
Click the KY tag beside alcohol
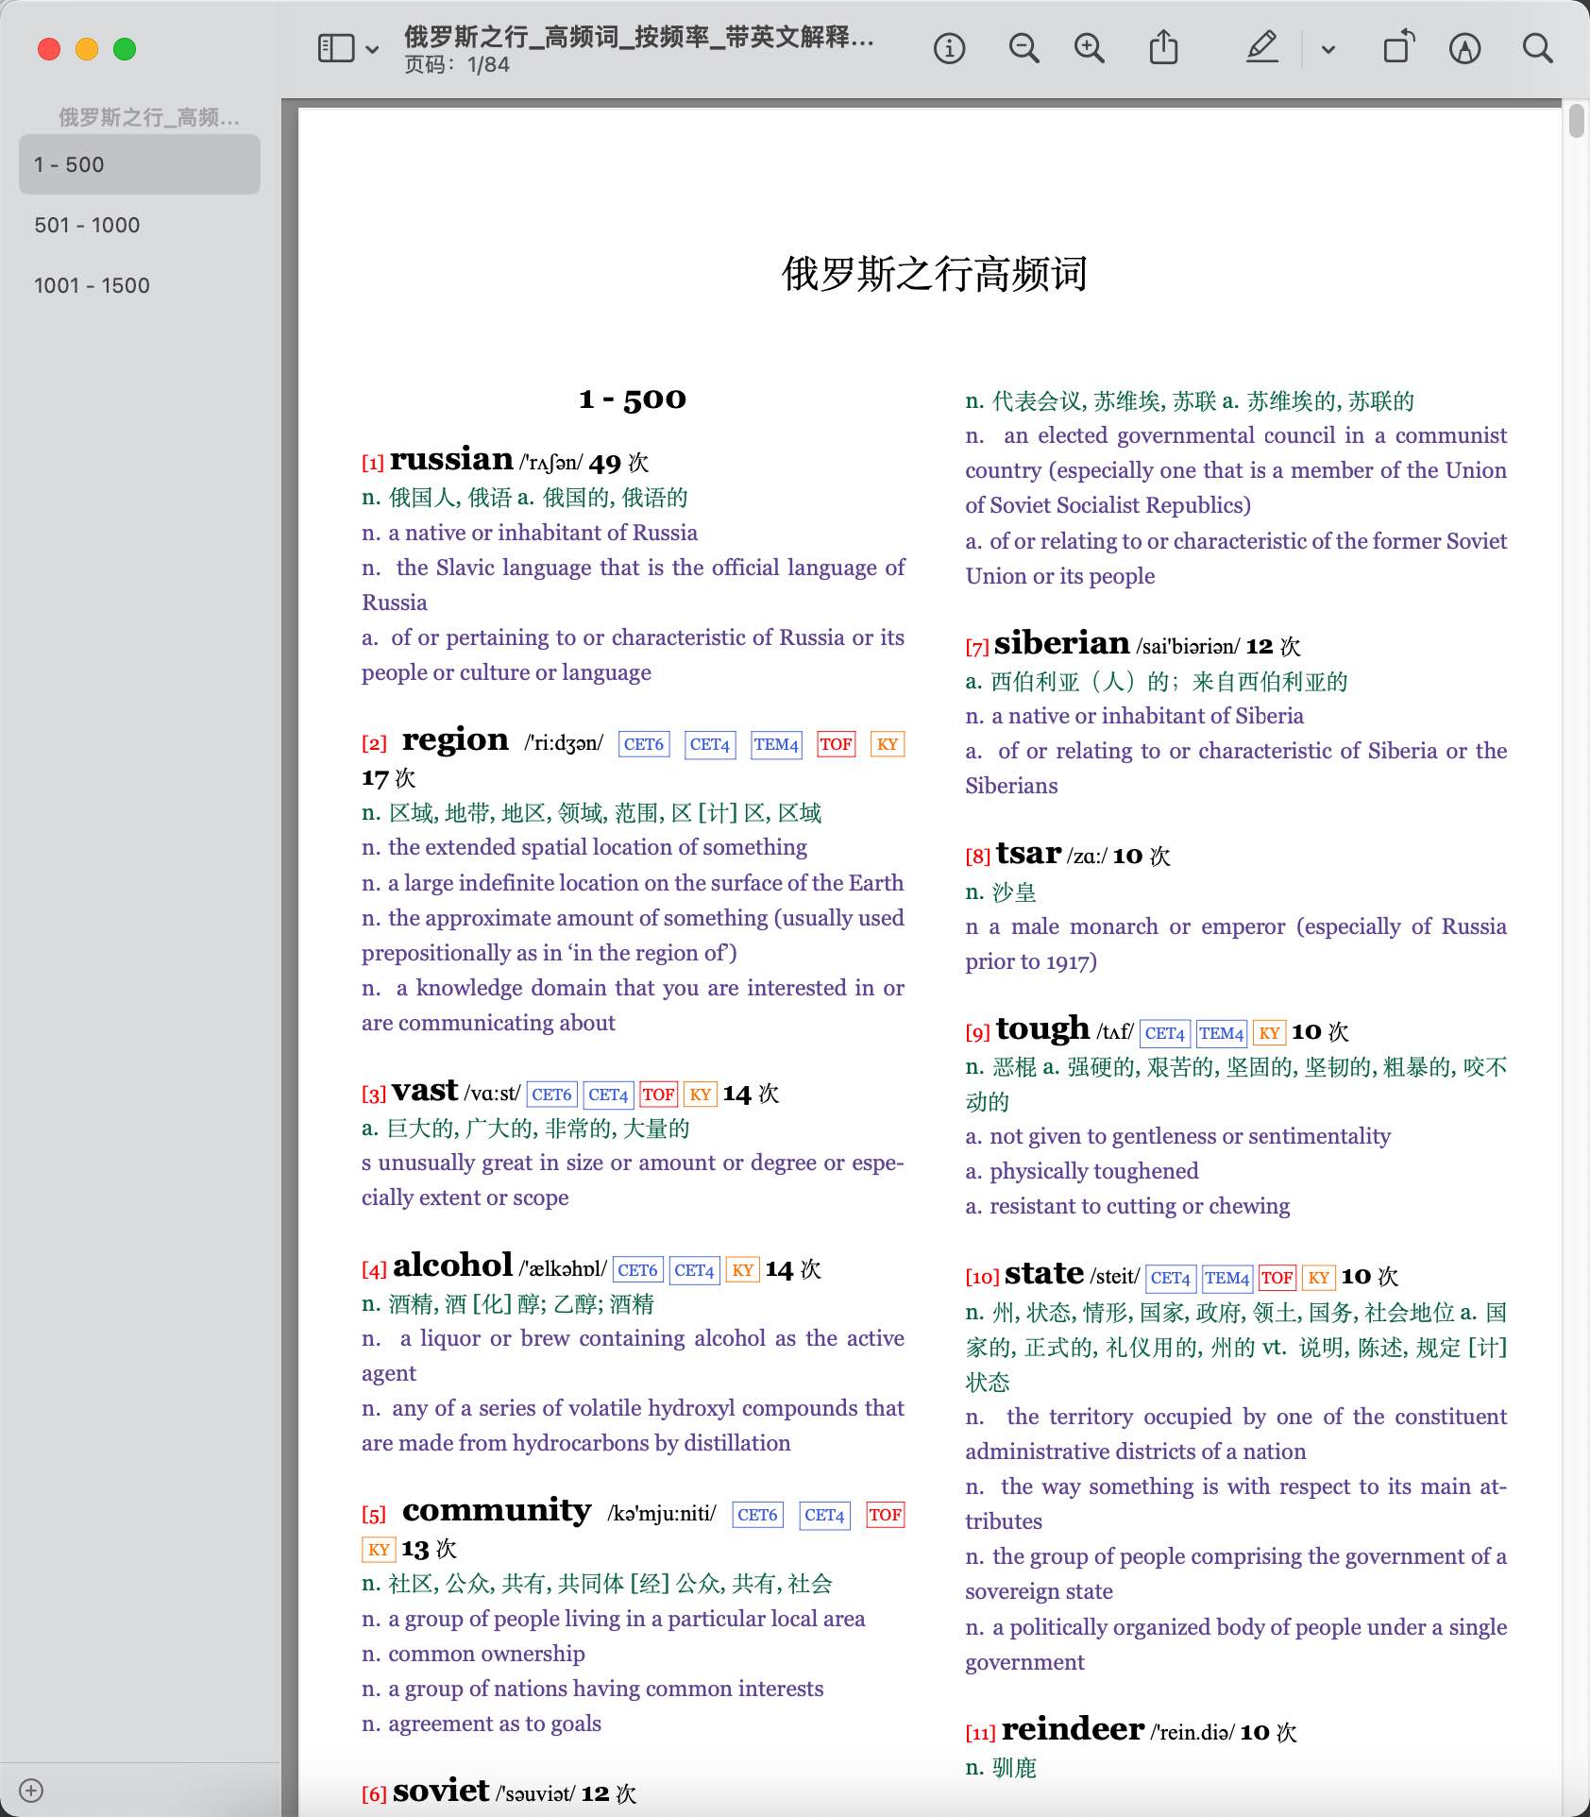(743, 1270)
